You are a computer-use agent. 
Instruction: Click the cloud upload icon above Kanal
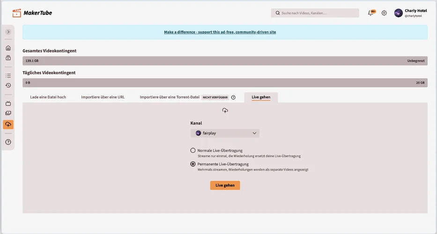(x=225, y=110)
